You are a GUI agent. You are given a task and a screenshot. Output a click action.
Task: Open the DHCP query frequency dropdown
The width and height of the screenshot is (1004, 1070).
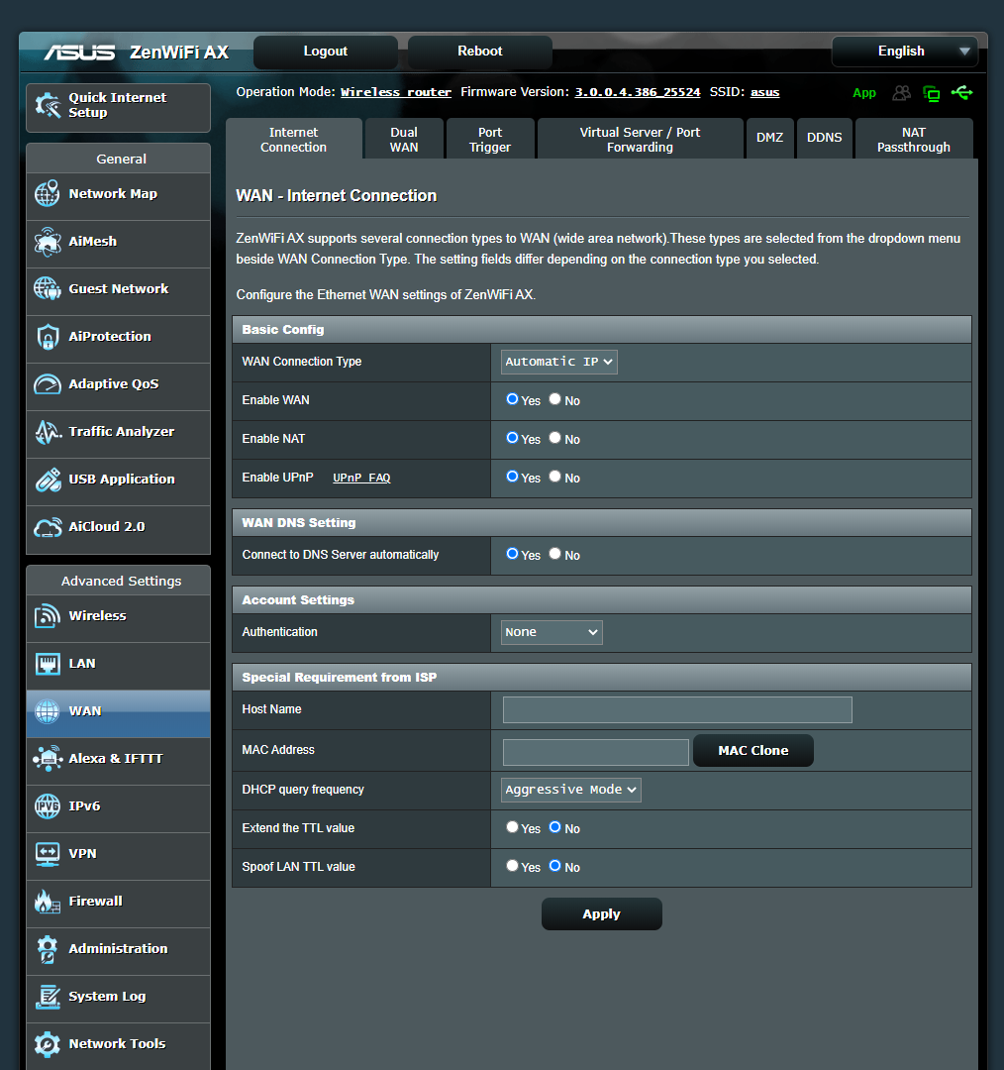pyautogui.click(x=571, y=790)
